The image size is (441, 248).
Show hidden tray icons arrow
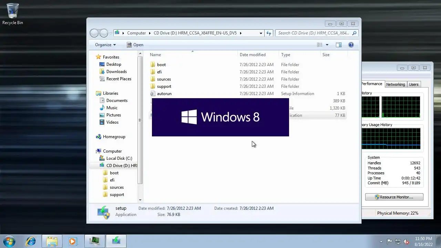[381, 241]
